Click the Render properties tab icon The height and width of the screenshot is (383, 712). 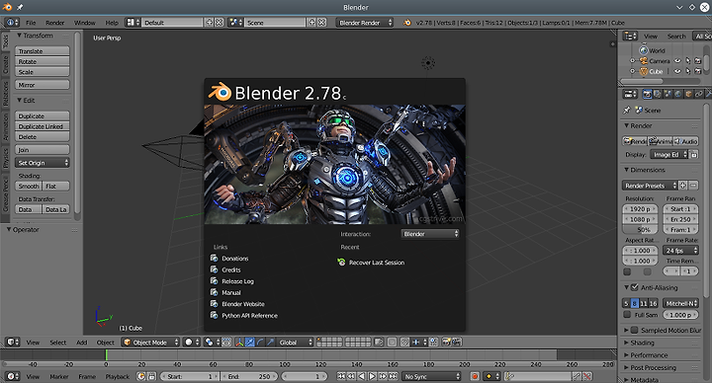[647, 94]
